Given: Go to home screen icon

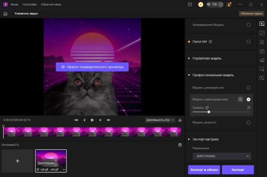Looking at the screenshot, I should click(x=5, y=14).
